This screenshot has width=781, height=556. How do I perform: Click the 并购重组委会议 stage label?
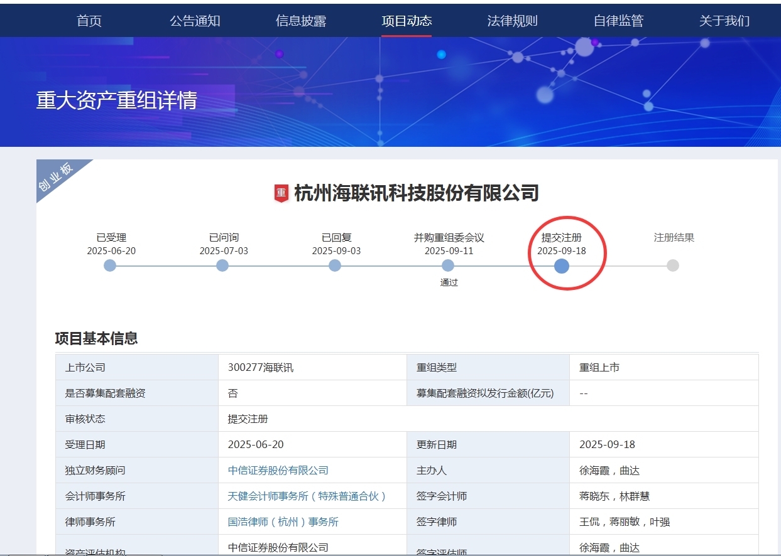pyautogui.click(x=449, y=238)
